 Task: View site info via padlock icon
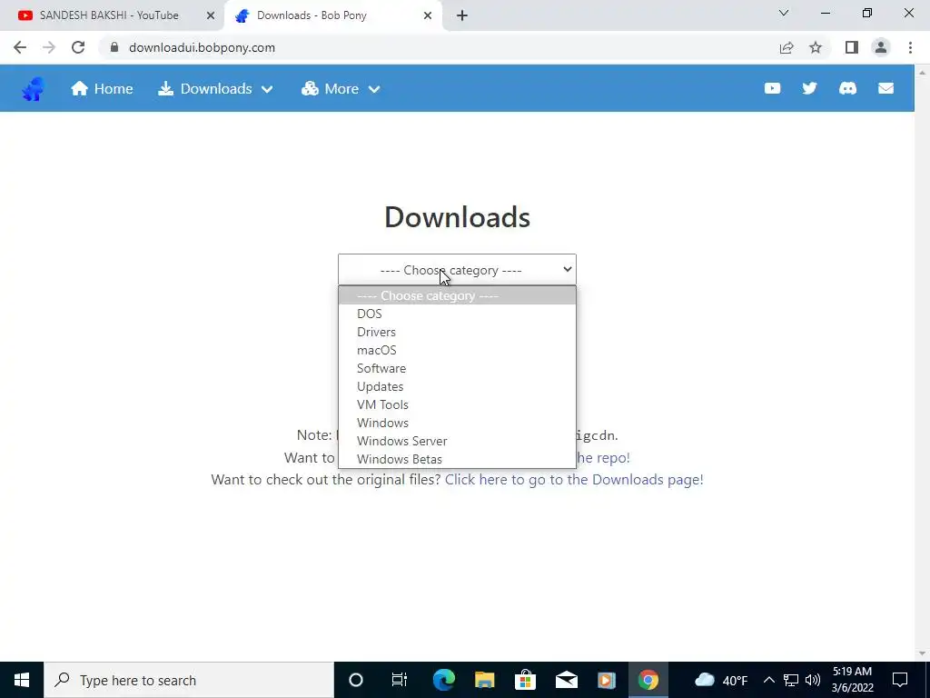pyautogui.click(x=114, y=47)
